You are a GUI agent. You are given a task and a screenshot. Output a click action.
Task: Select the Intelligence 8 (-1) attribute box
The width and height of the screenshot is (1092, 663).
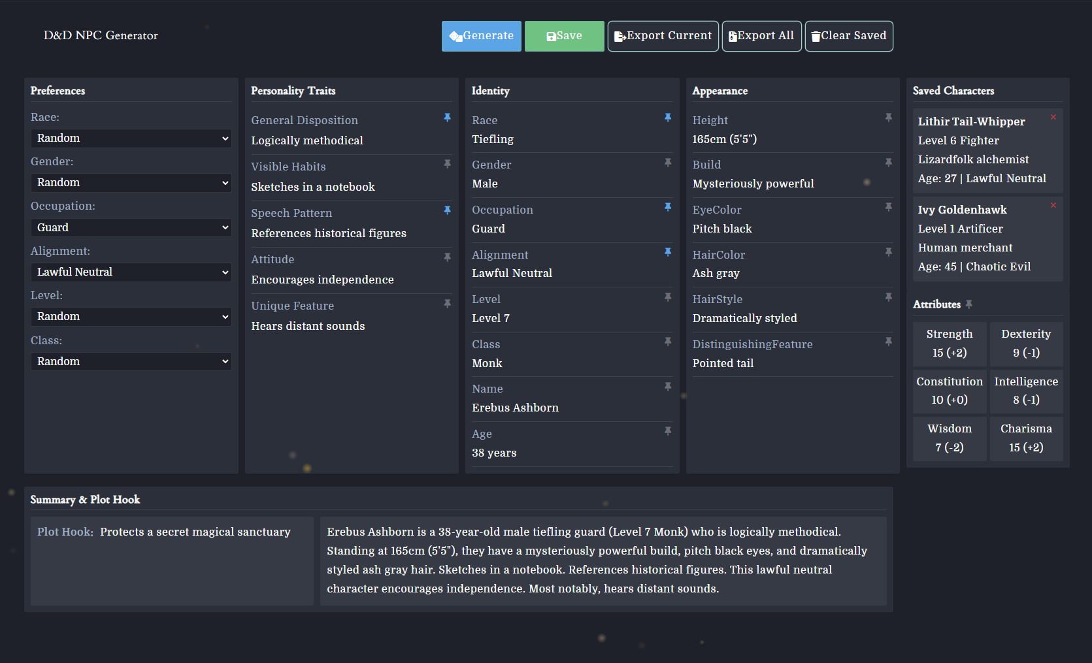(1026, 391)
